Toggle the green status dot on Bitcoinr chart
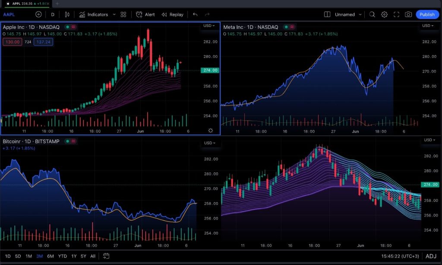The height and width of the screenshot is (265, 442). (x=66, y=141)
